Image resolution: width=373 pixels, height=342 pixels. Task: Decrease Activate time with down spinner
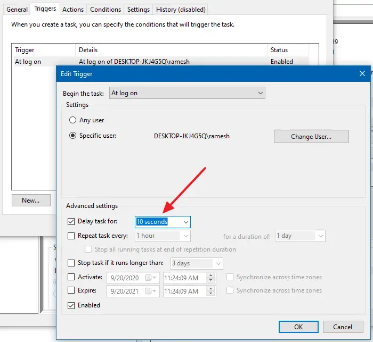tap(211, 280)
